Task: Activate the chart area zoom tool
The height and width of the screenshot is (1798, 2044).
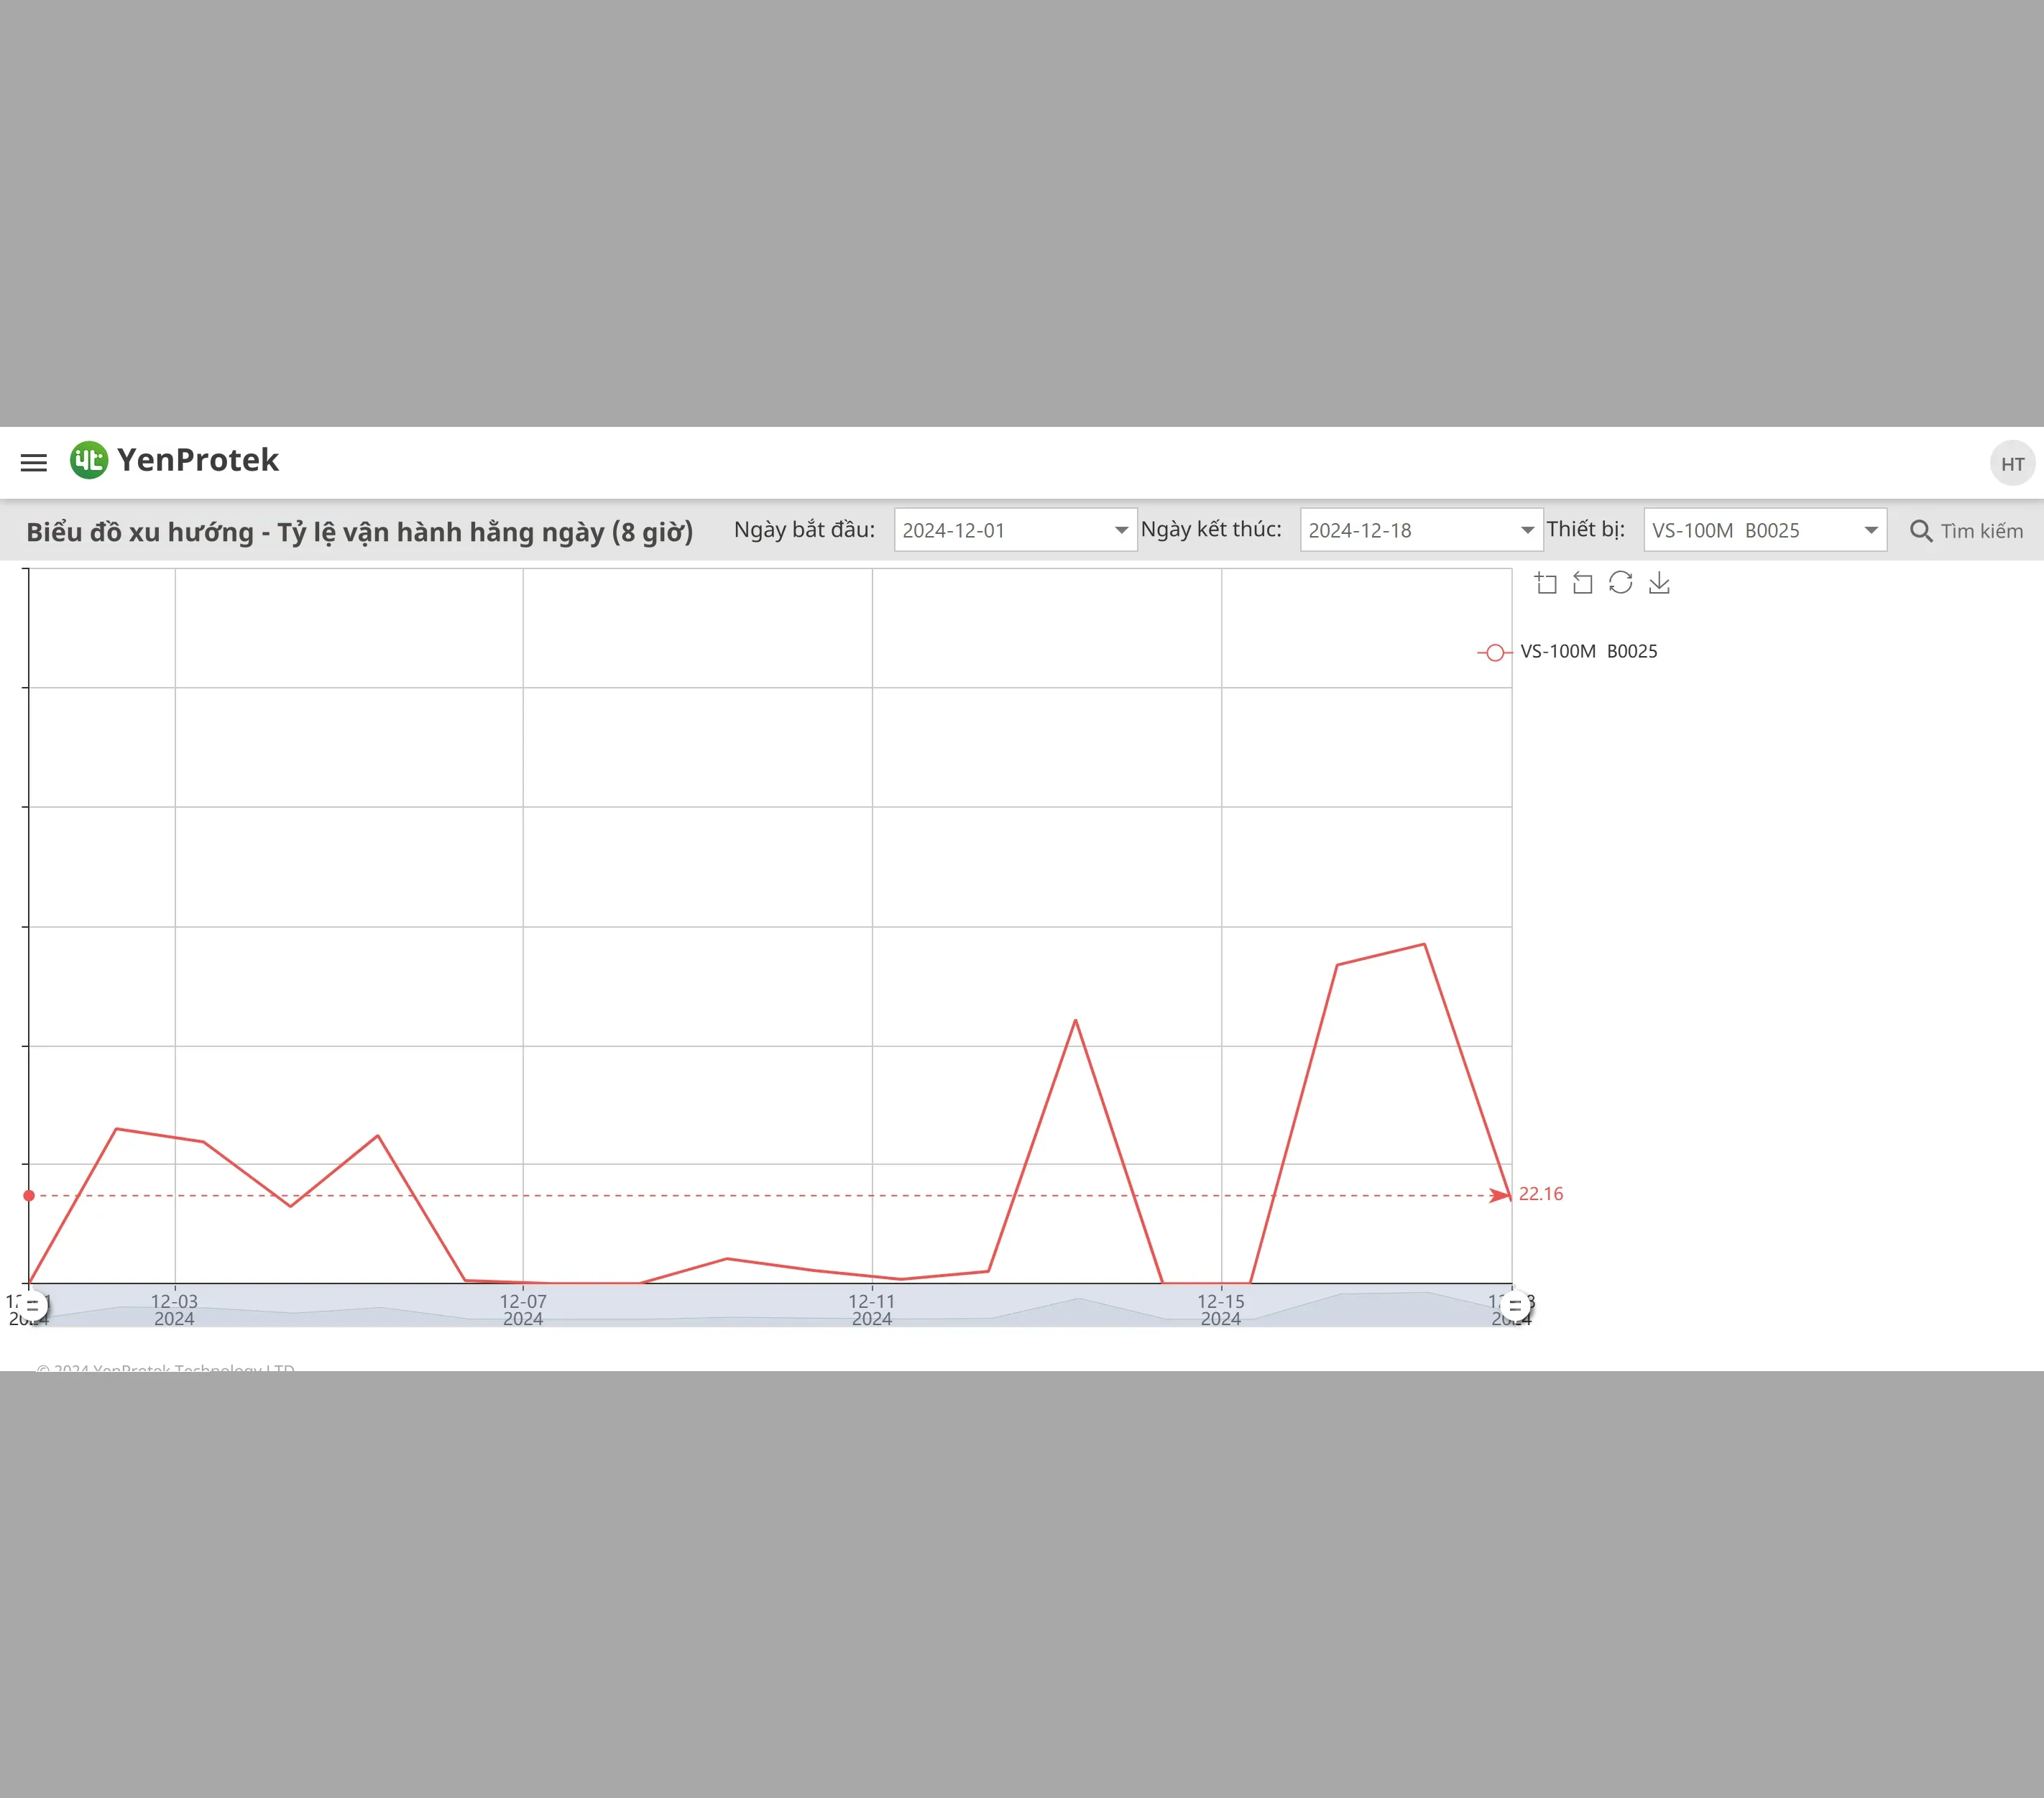Action: pos(1546,583)
